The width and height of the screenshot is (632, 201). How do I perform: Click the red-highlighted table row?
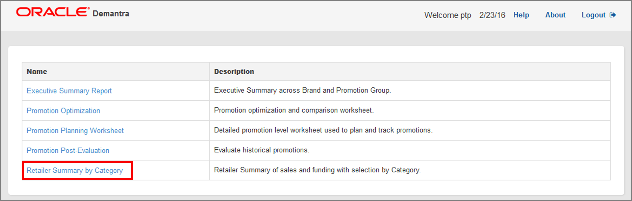pyautogui.click(x=77, y=170)
